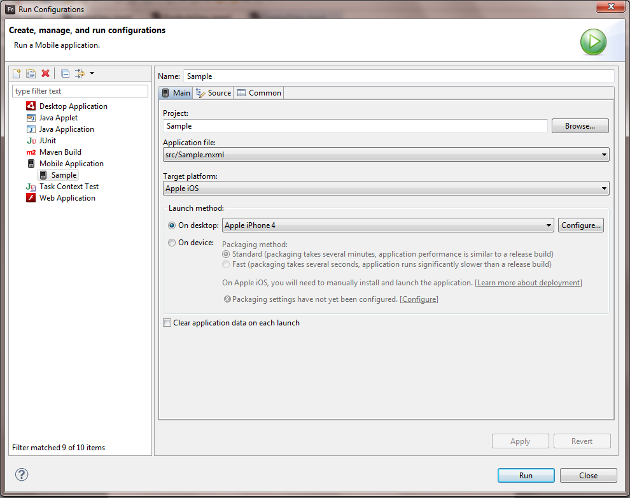Open the Apple iPhone 4 device dropdown

click(388, 225)
